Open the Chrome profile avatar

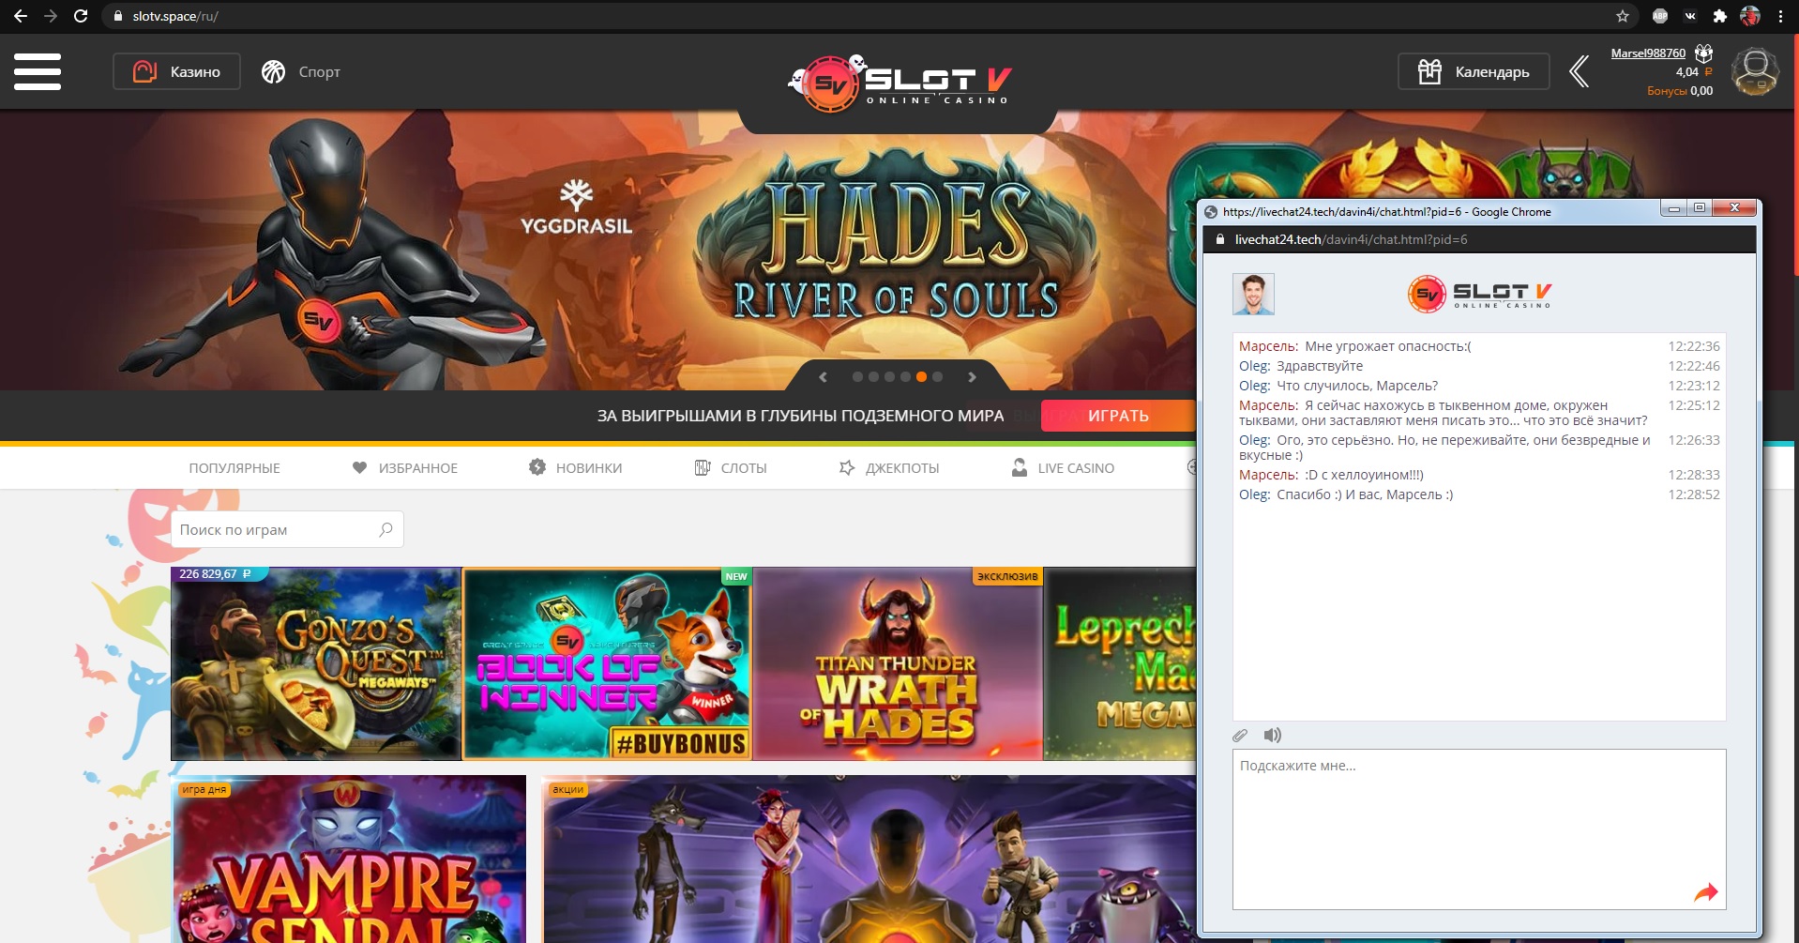click(x=1750, y=16)
